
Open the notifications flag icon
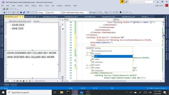point(122,2)
